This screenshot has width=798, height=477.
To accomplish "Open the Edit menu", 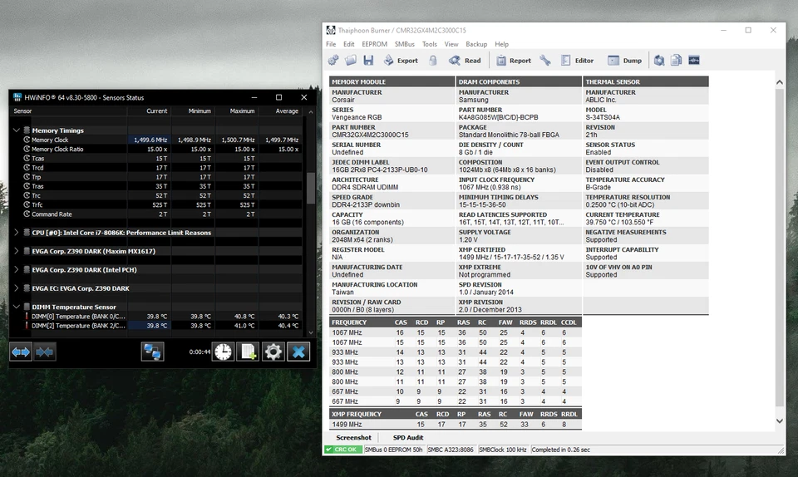I will click(x=348, y=44).
